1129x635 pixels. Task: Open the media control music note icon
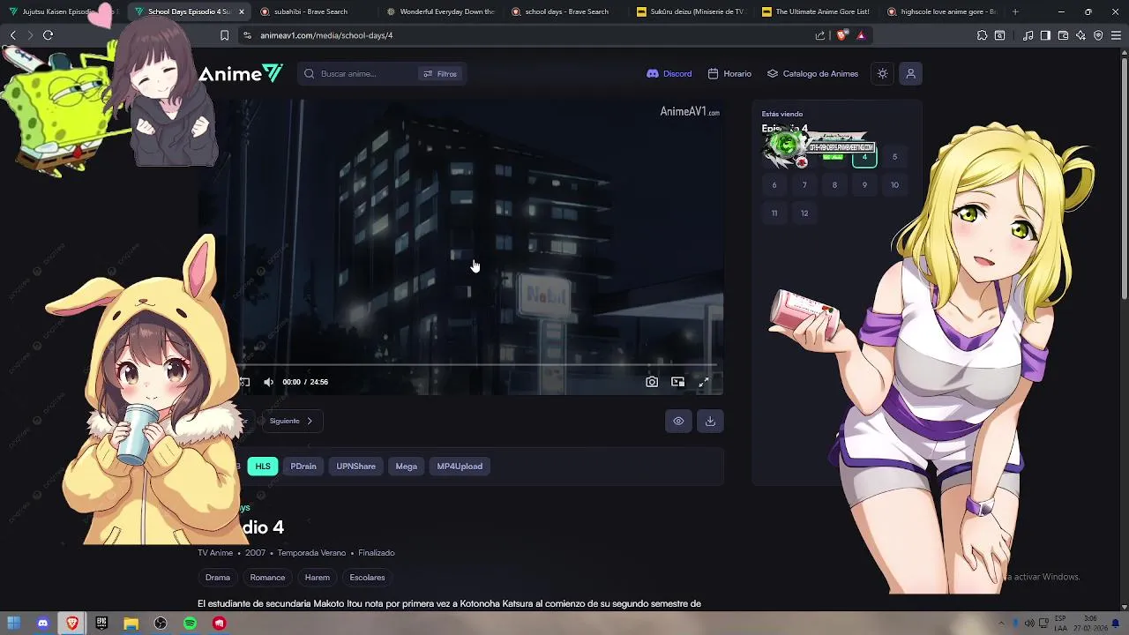1028,35
